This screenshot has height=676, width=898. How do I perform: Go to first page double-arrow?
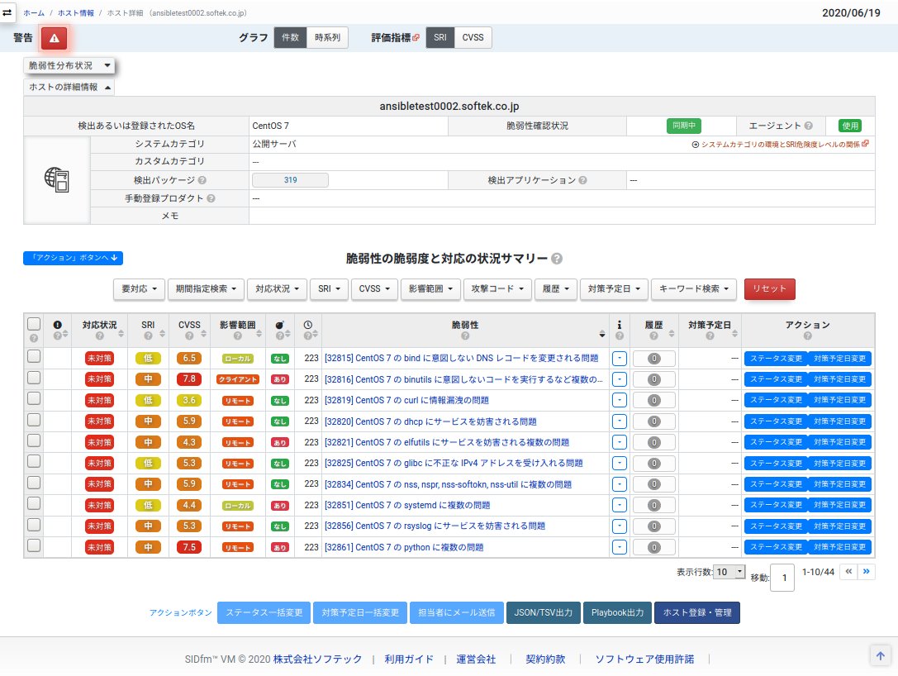click(848, 571)
